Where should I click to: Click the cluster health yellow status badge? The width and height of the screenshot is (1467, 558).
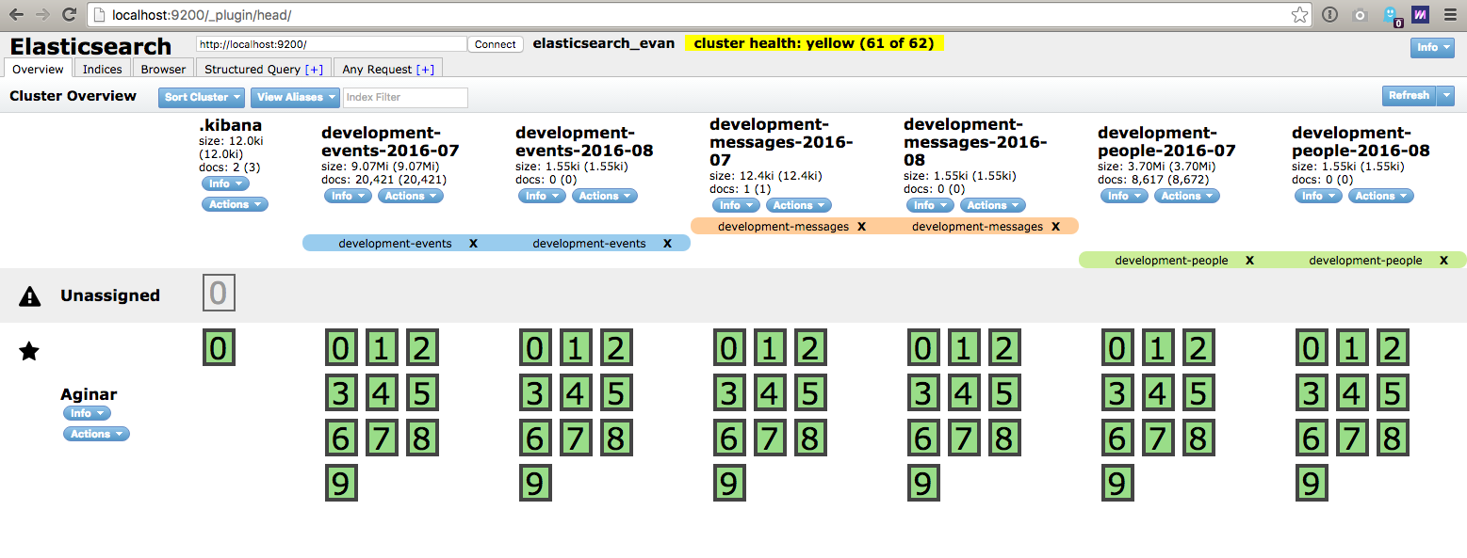click(x=814, y=43)
